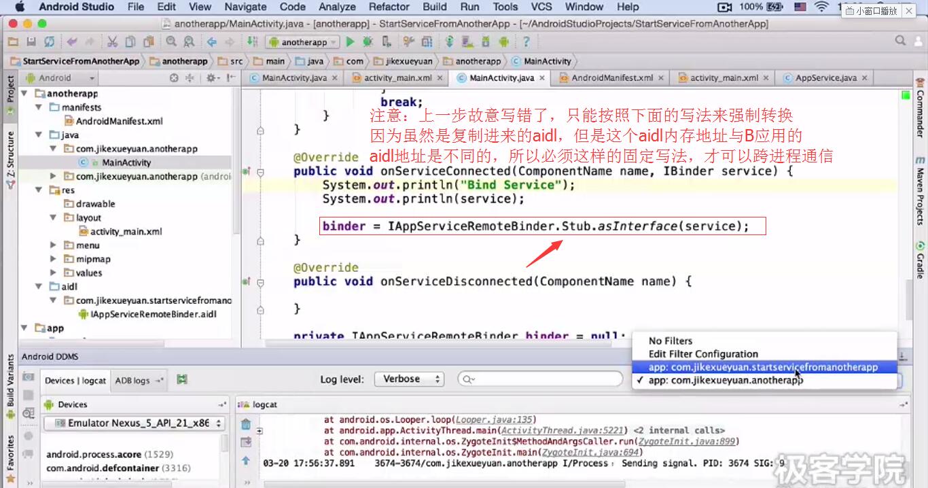Click the Cut scissors icon in toolbar
The image size is (928, 488).
tap(112, 41)
